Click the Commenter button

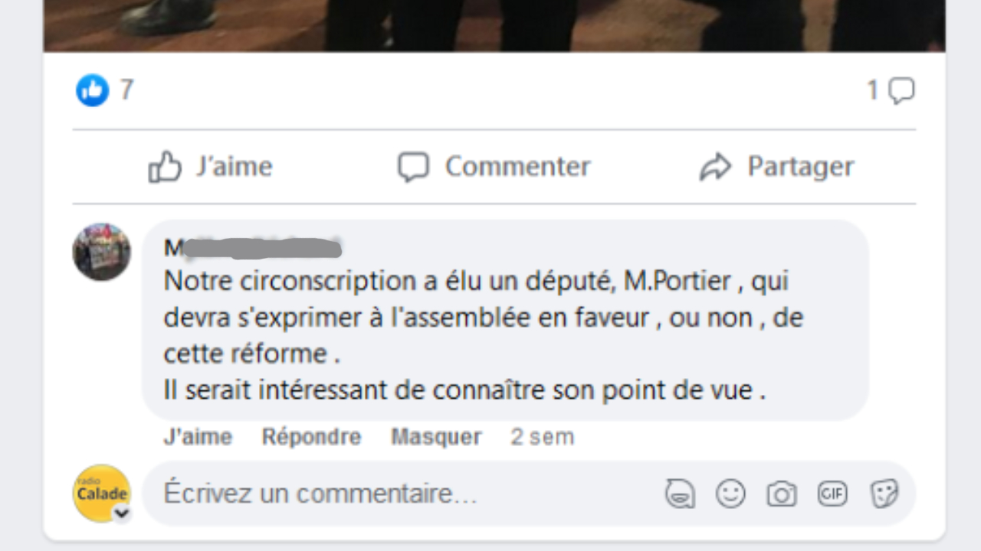coord(494,167)
